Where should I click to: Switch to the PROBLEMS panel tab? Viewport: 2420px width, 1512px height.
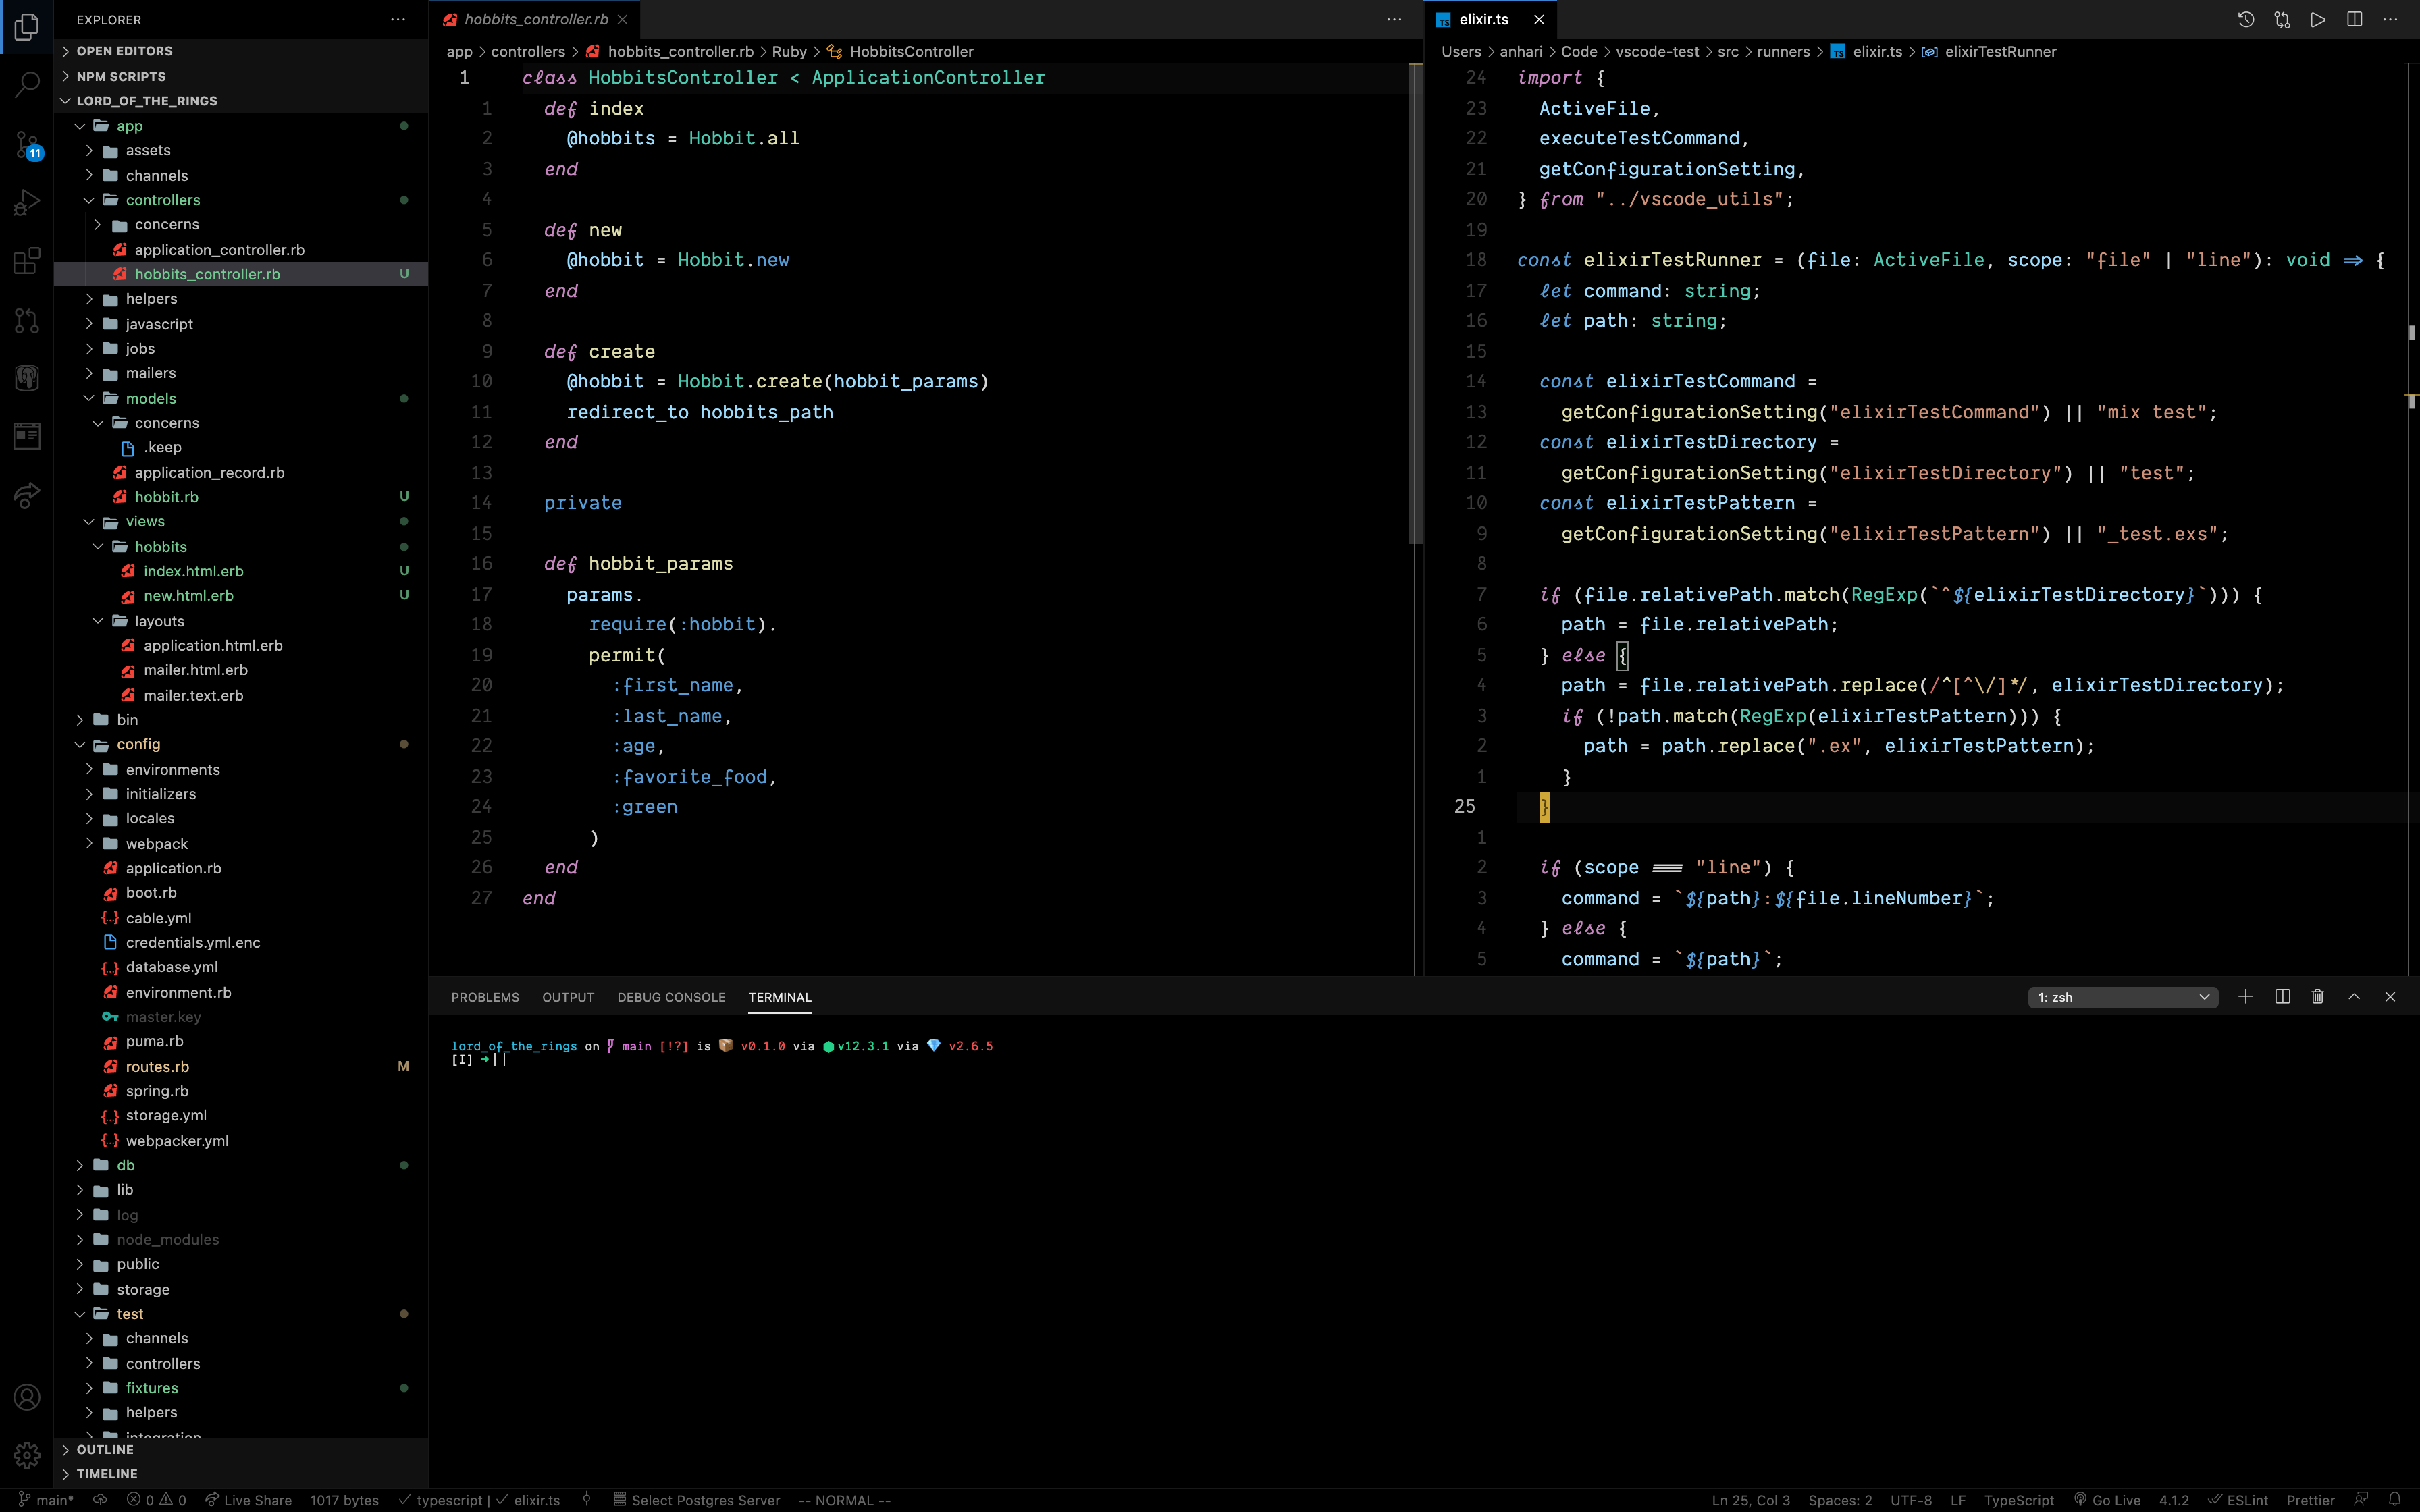tap(485, 997)
